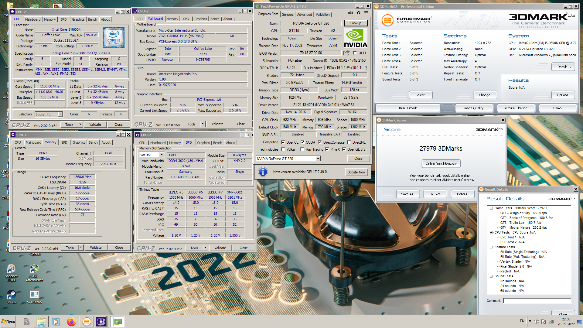Take a GPU-Z screenshot with camera icon
The height and width of the screenshot is (328, 583).
pyautogui.click(x=351, y=13)
